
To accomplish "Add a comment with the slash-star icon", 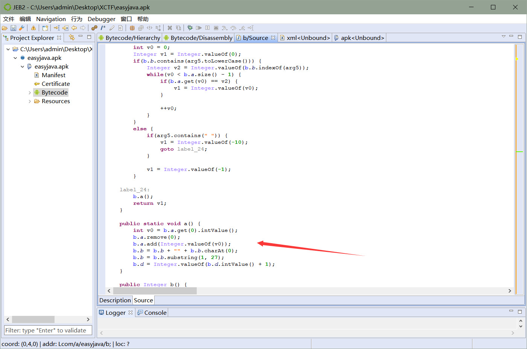I will point(103,28).
